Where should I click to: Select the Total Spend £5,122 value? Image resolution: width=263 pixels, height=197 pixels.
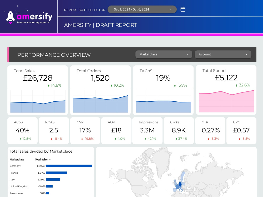click(x=226, y=78)
